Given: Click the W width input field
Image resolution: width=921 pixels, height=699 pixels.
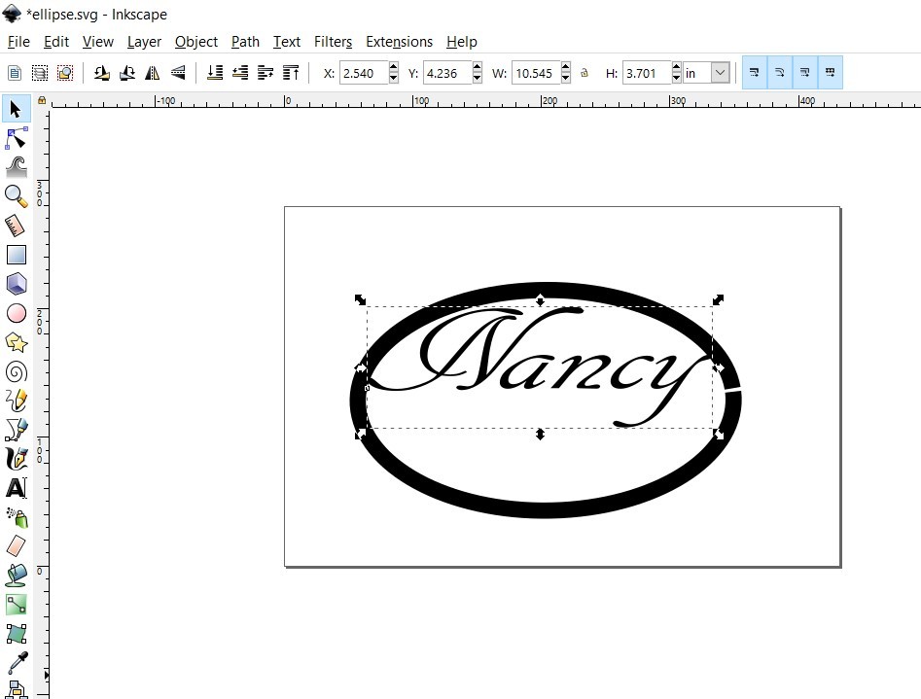Looking at the screenshot, I should coord(536,73).
